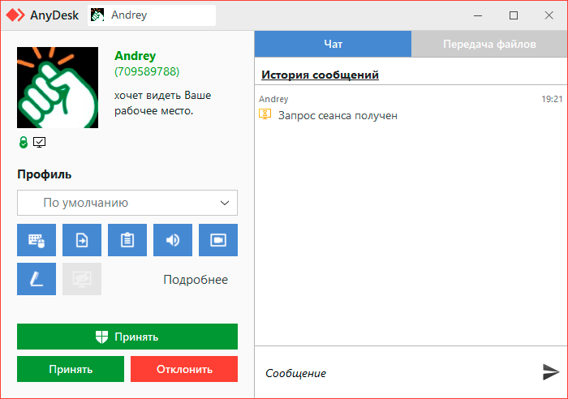Click the AnyDesk logo icon

coord(15,15)
